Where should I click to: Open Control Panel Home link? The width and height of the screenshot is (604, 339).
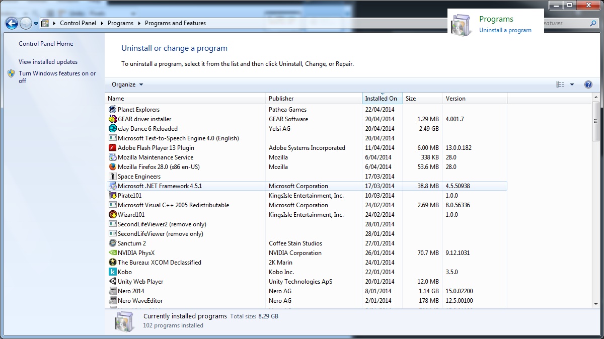point(46,44)
